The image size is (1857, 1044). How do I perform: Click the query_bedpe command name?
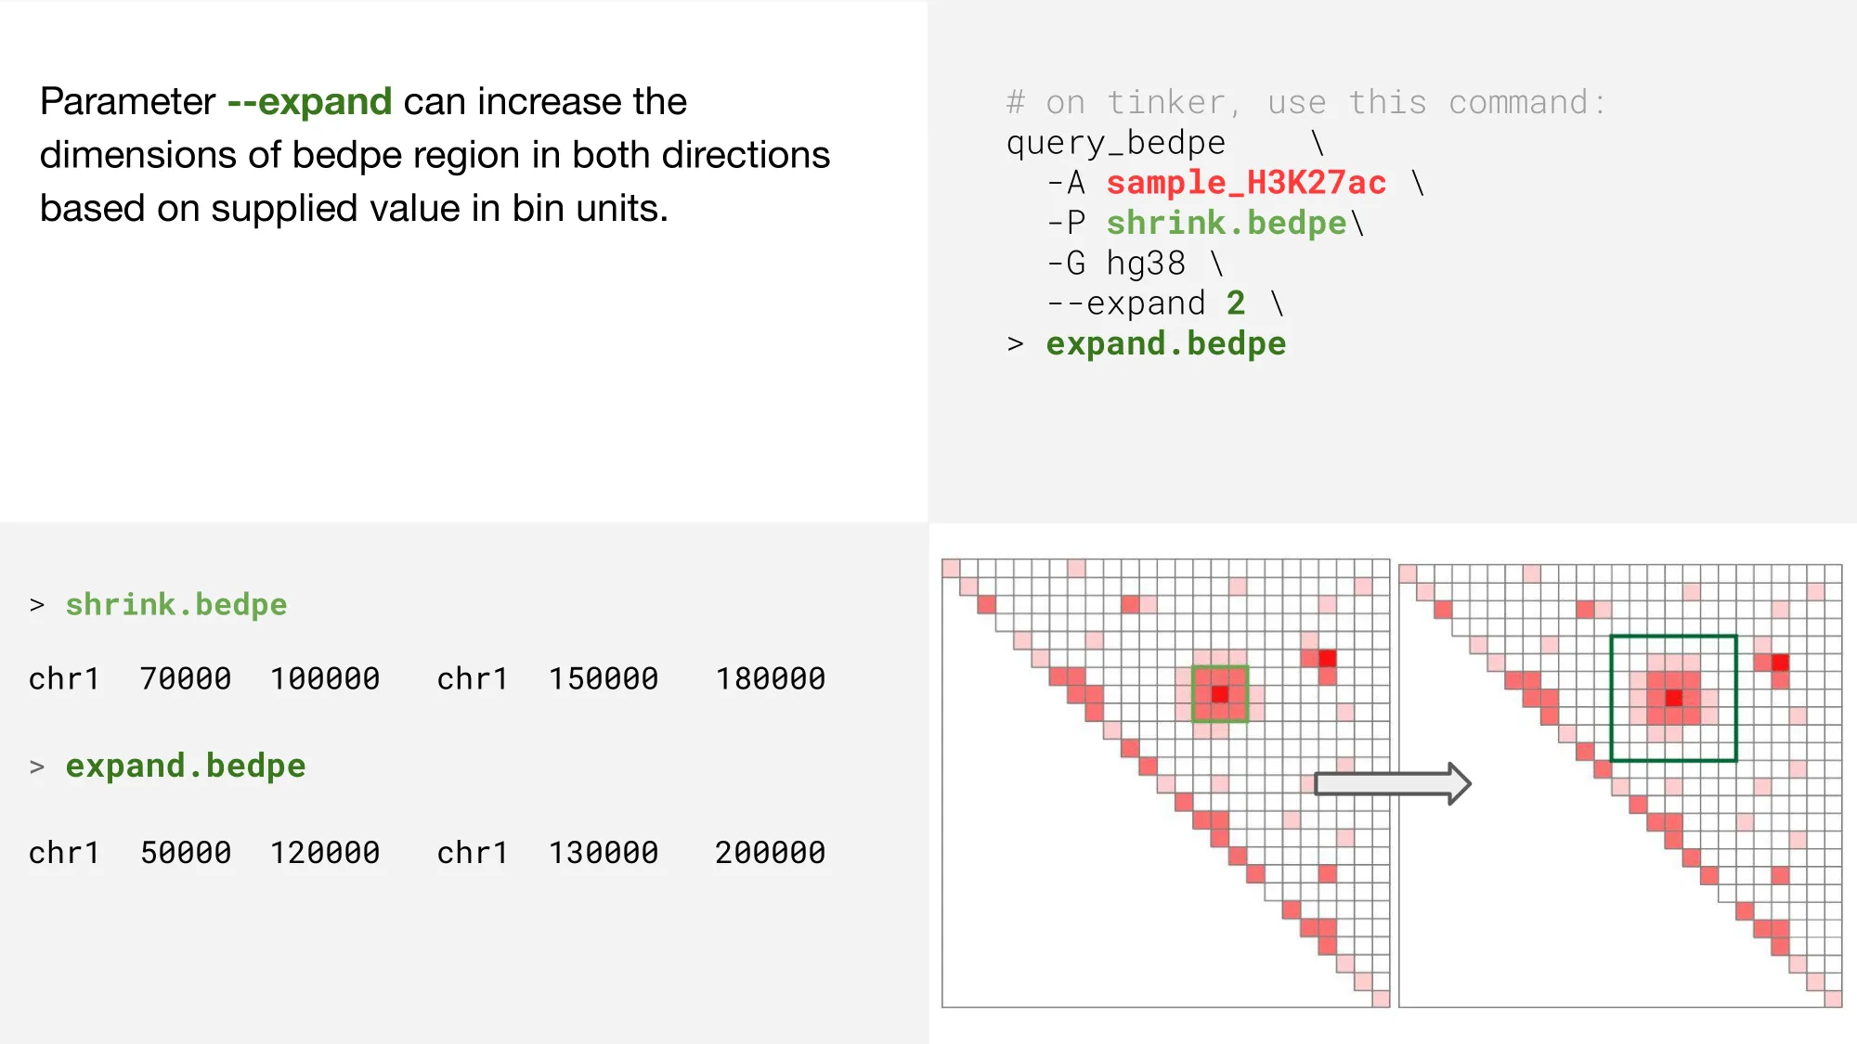tap(1116, 143)
